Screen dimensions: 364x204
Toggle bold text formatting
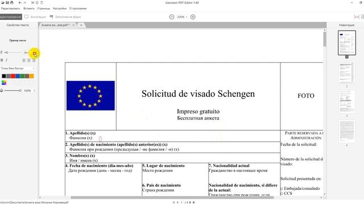pos(2,60)
